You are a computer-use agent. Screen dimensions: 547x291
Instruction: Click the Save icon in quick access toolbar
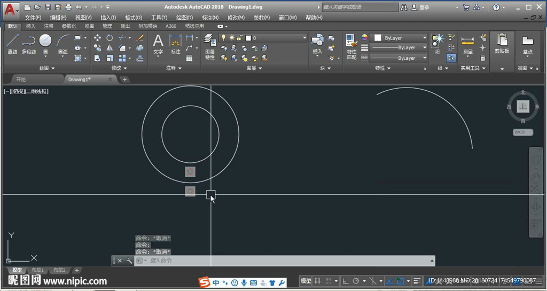tap(48, 7)
